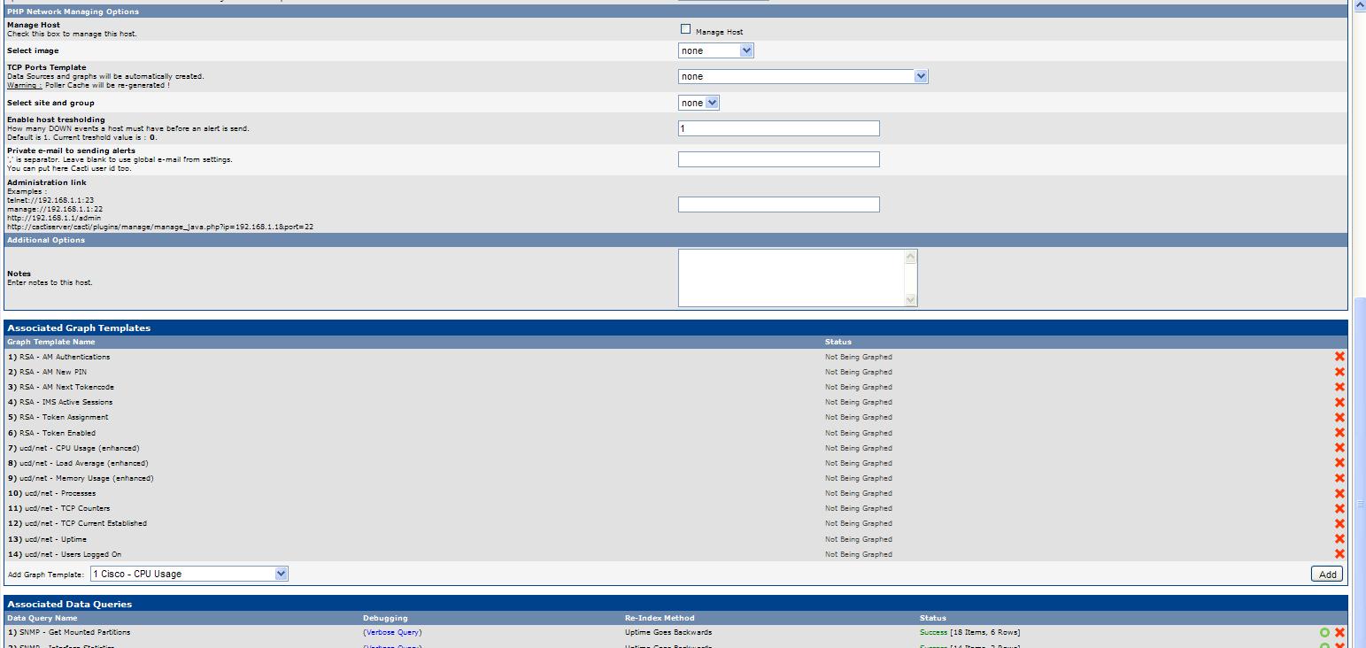Open Verbose Query link for Mounted Partitions
This screenshot has height=648, width=1366.
tap(392, 632)
